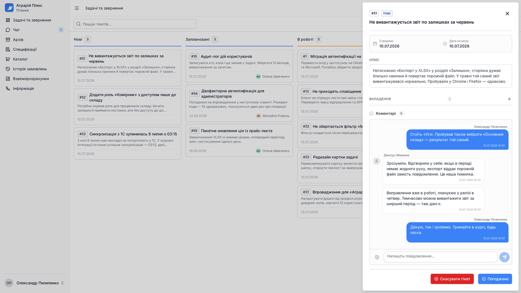The height and width of the screenshot is (293, 521).
Task: Open ticket #51 card in Нові column
Action: [127, 68]
